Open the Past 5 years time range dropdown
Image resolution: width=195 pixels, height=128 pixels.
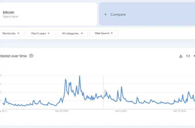click(40, 33)
